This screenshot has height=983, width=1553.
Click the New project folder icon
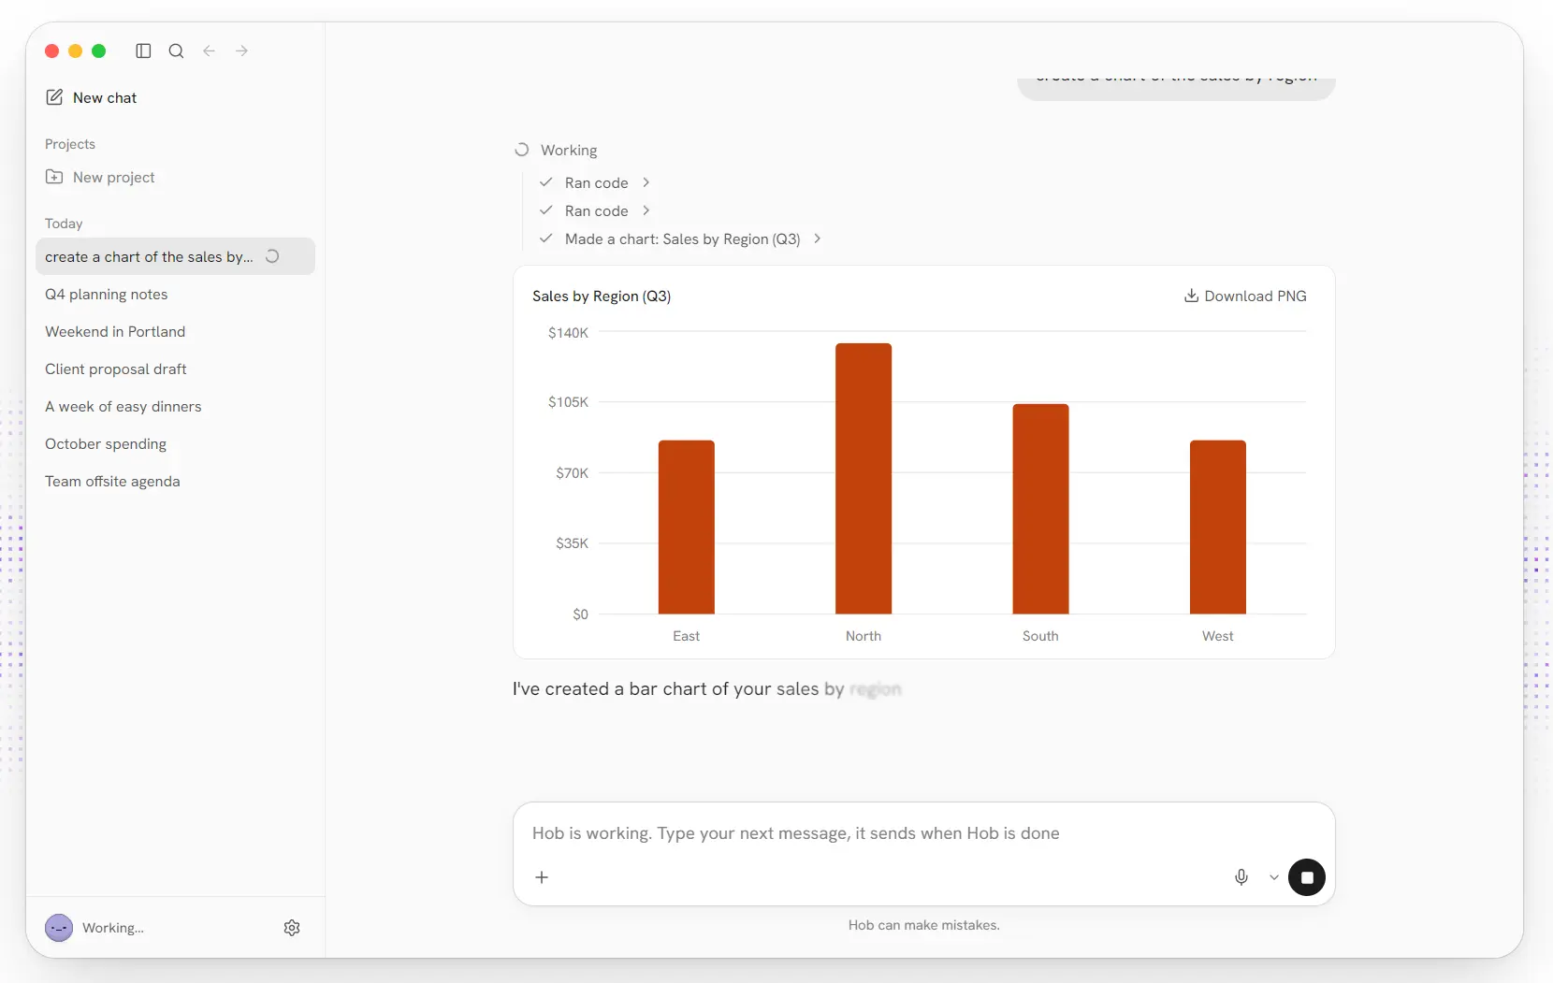54,177
